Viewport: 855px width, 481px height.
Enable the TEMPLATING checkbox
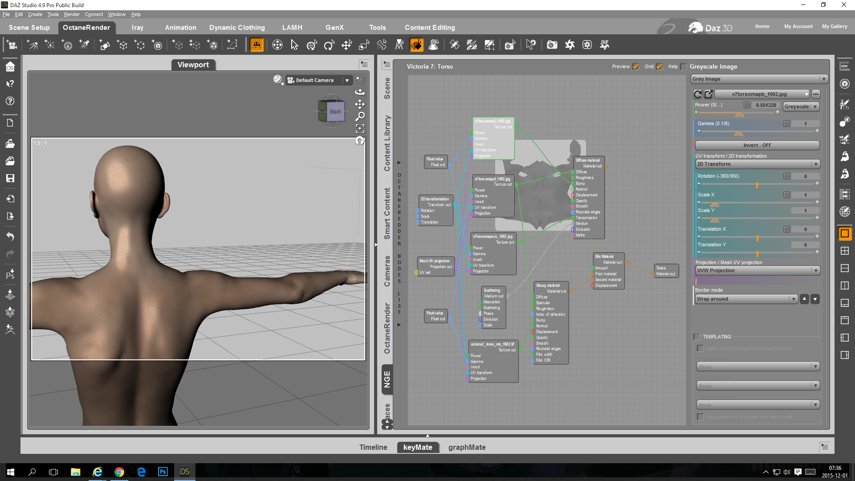coord(697,337)
